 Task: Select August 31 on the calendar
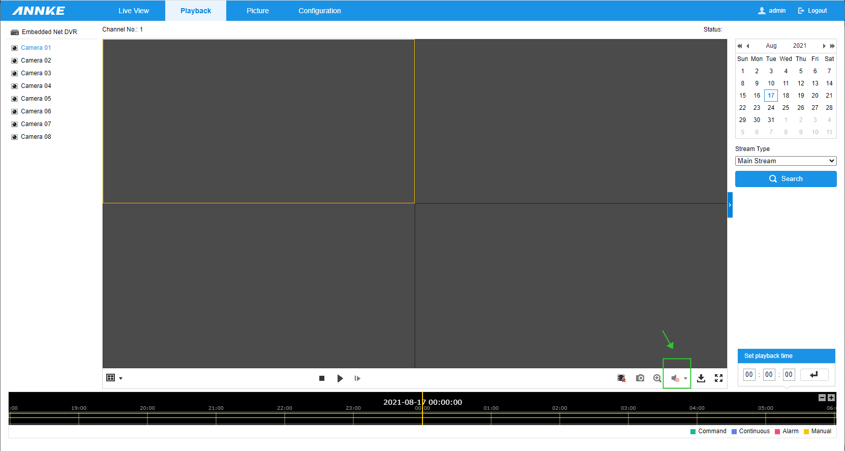click(771, 120)
